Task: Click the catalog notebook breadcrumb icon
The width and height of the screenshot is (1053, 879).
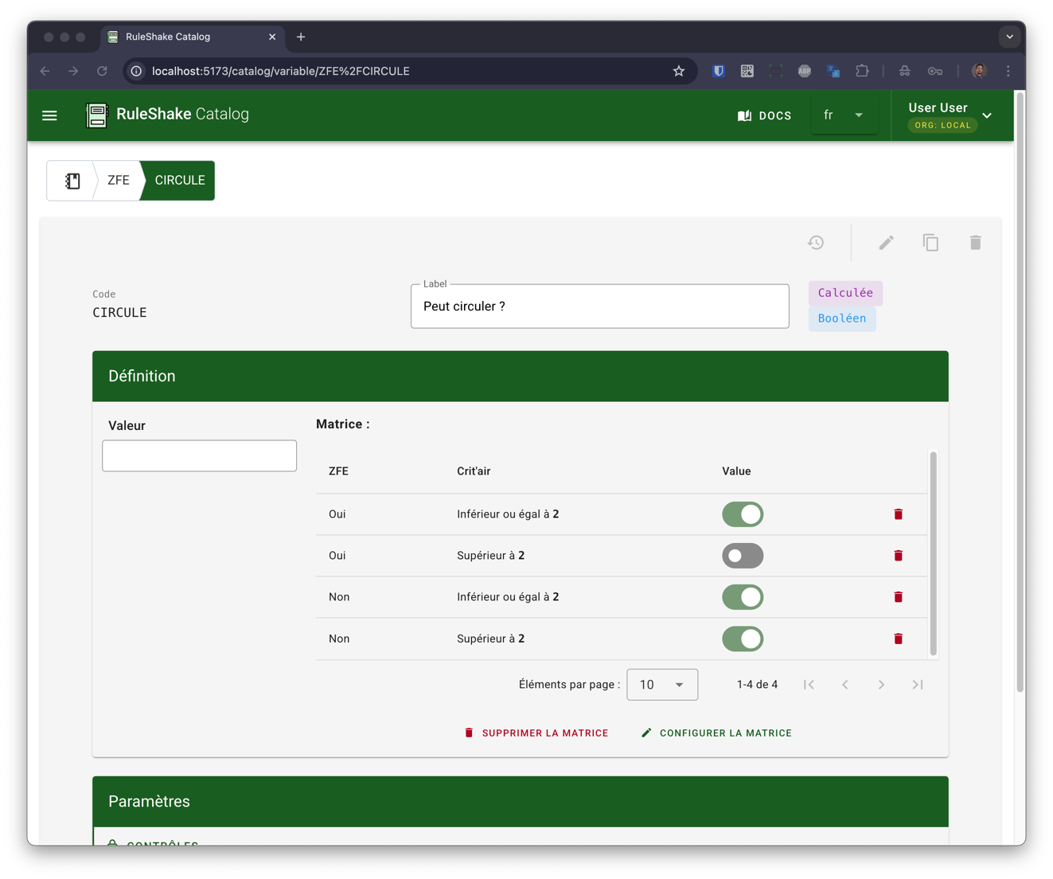Action: (72, 181)
